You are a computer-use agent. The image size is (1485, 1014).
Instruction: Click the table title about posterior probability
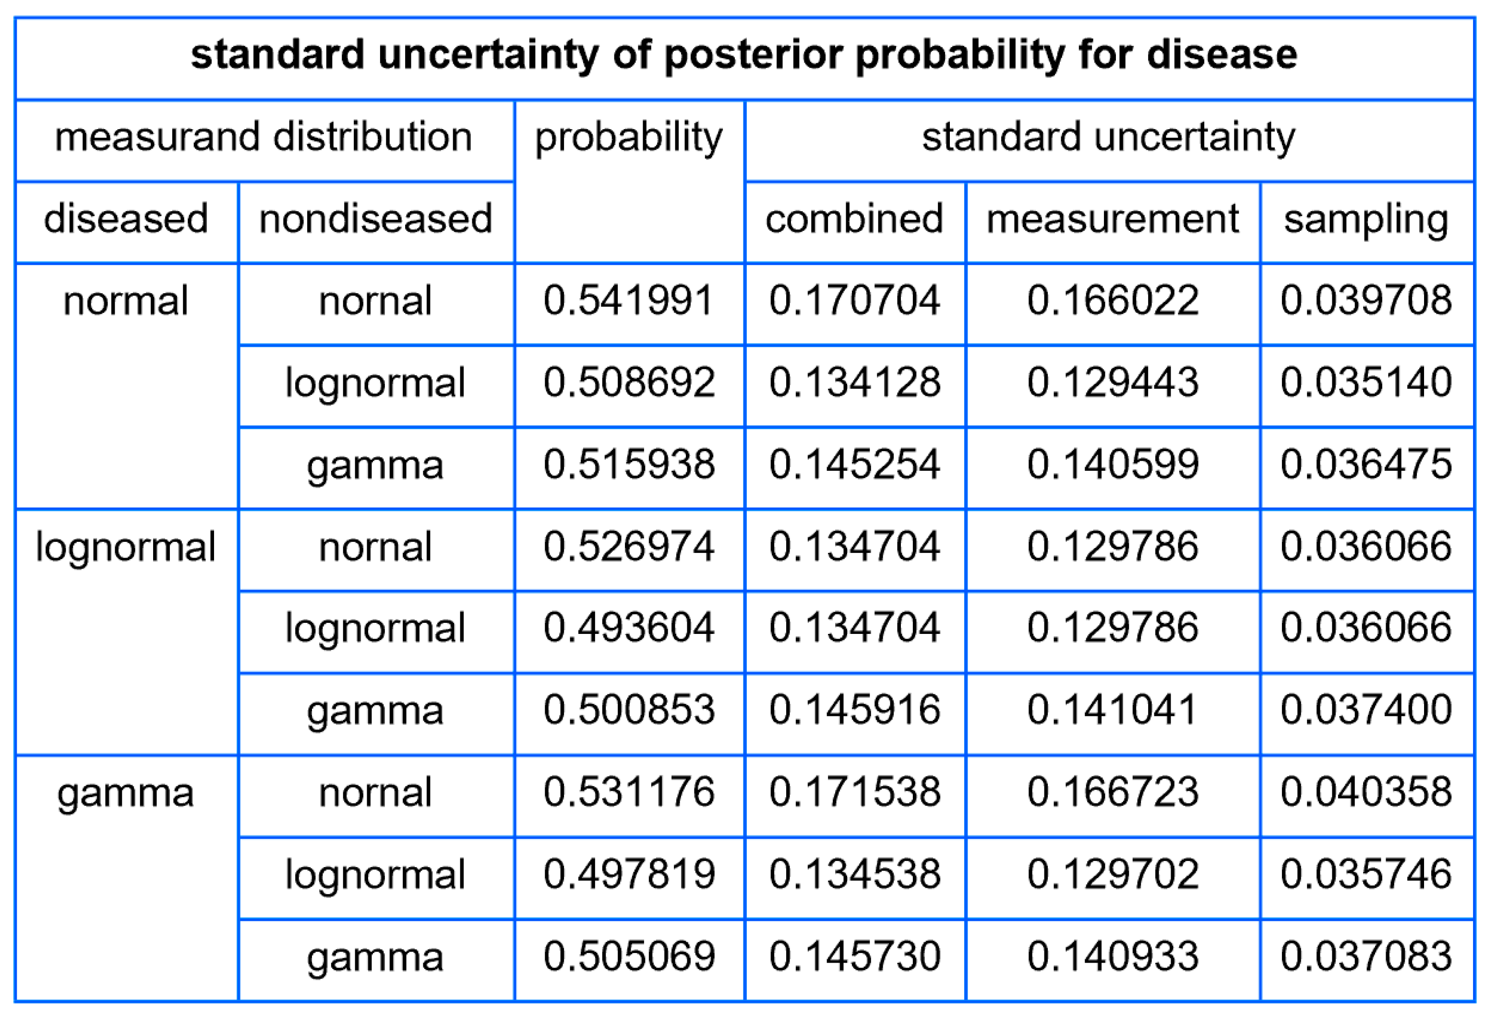(x=744, y=55)
